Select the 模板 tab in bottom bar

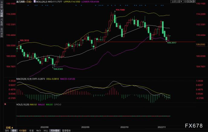(x=14, y=130)
